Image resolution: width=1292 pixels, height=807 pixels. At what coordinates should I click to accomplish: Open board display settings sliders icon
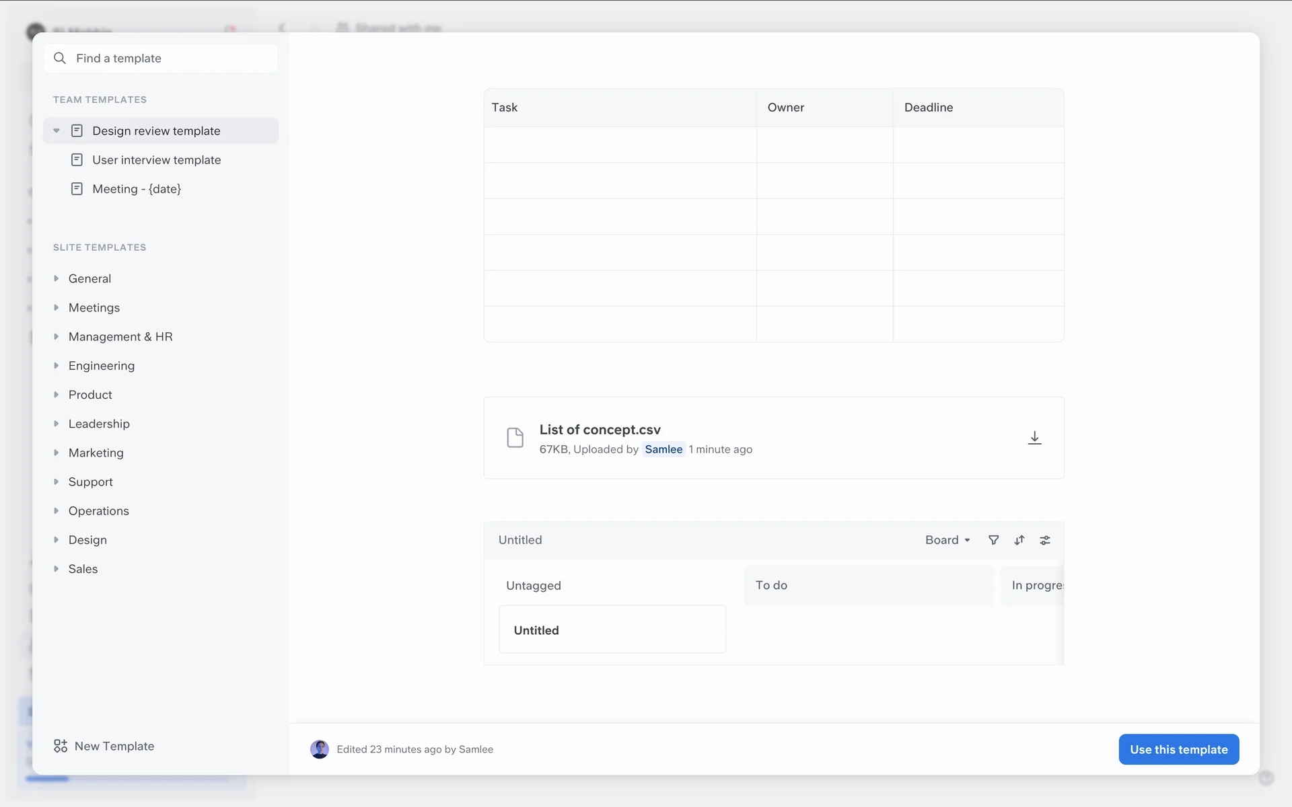tap(1045, 540)
